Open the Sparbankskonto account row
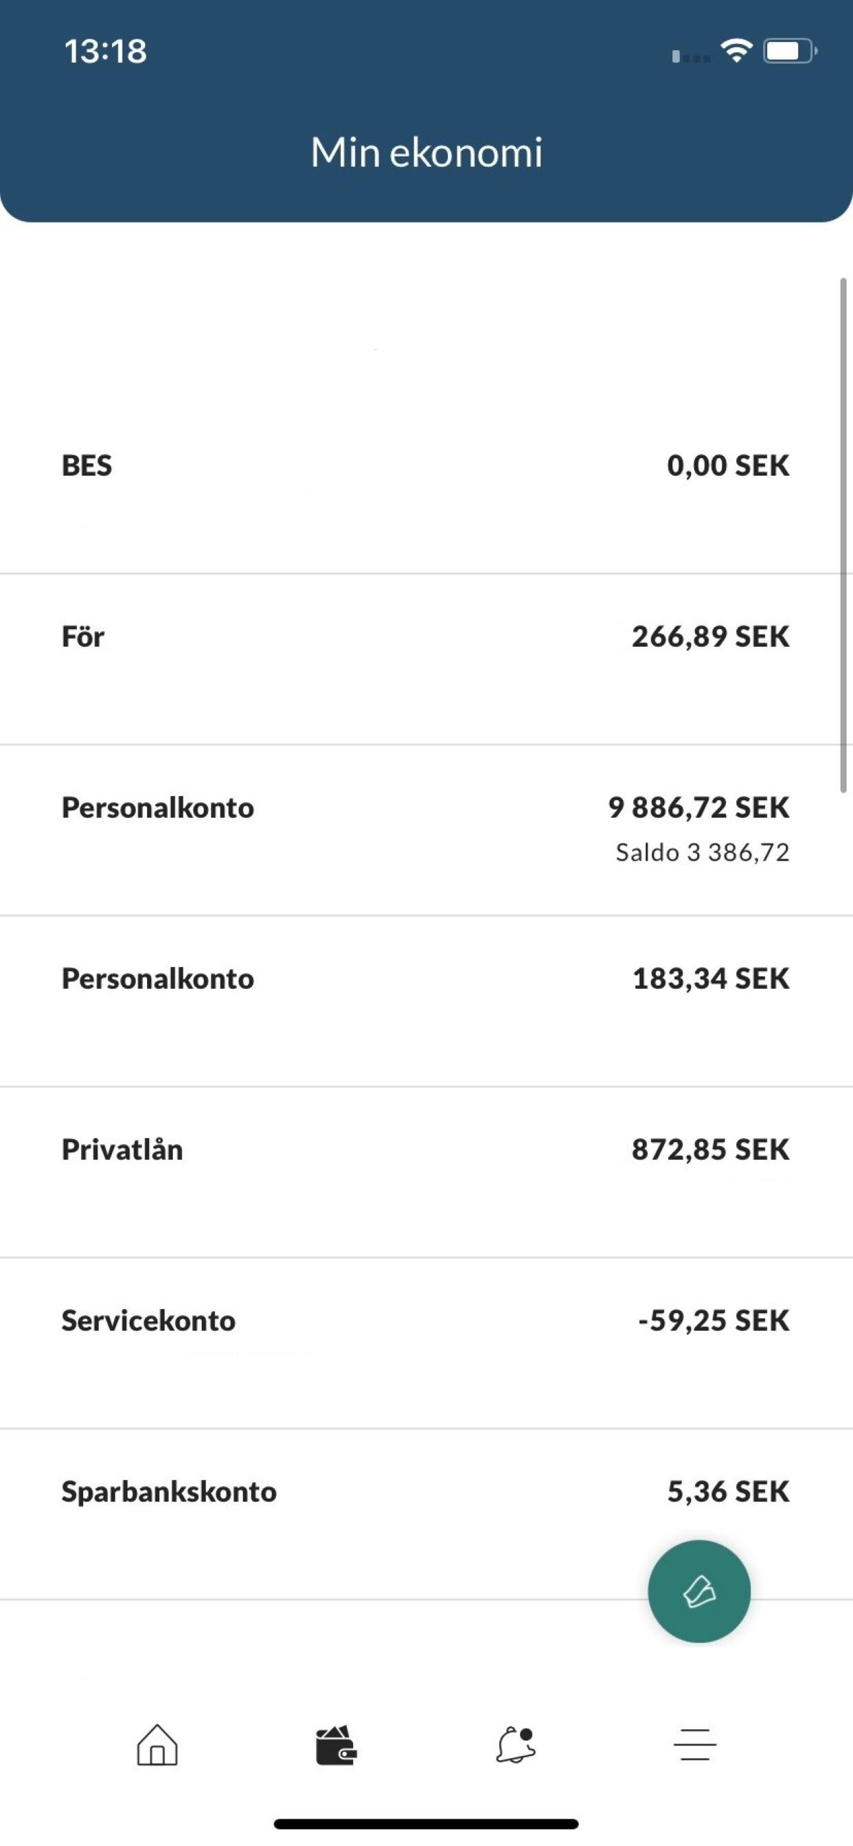The image size is (853, 1846). click(x=427, y=1514)
